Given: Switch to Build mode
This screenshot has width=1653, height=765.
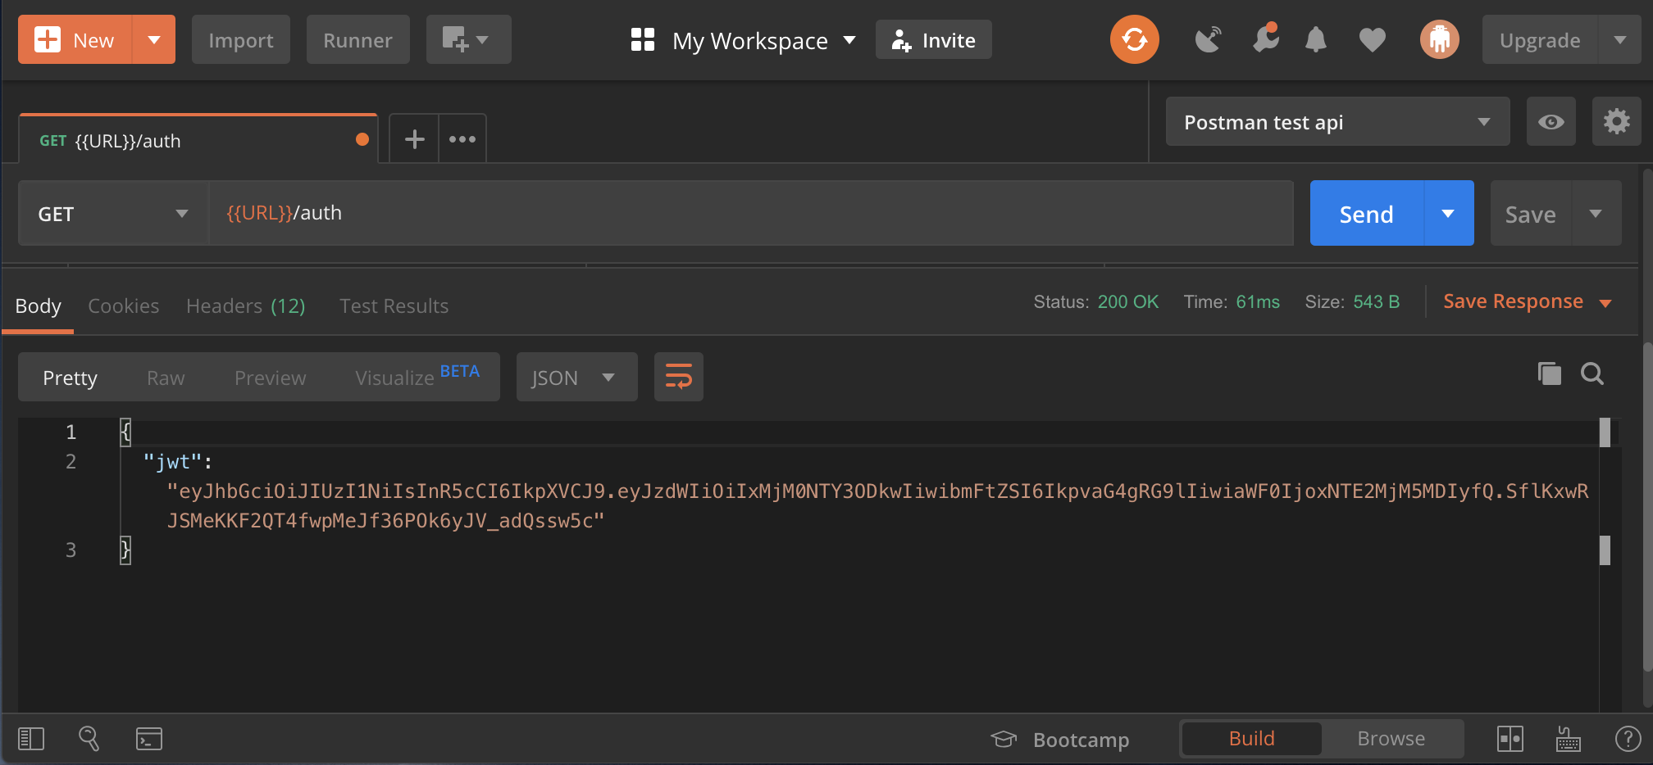Looking at the screenshot, I should 1251,739.
